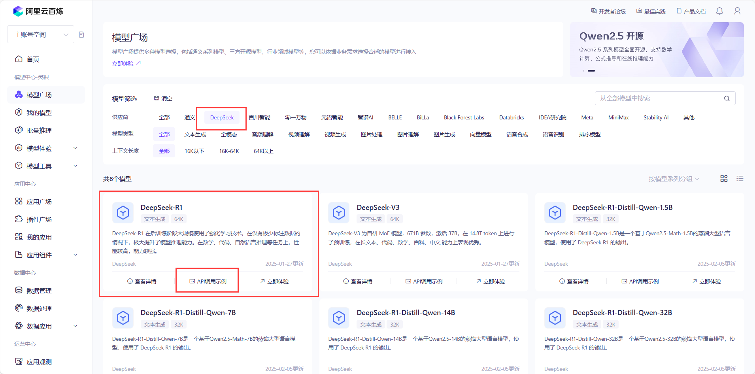The width and height of the screenshot is (755, 374).
Task: Click the Qwen2.5 开源 banner
Action: pyautogui.click(x=657, y=49)
